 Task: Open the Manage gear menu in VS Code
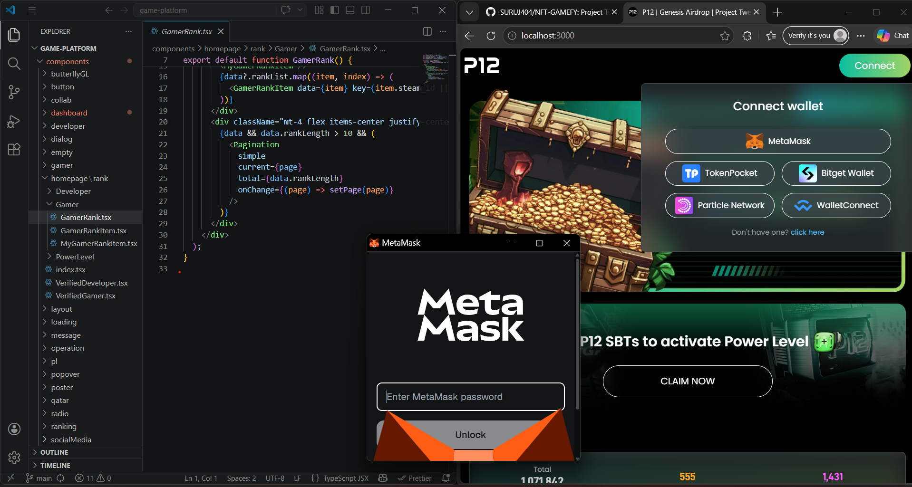14,458
